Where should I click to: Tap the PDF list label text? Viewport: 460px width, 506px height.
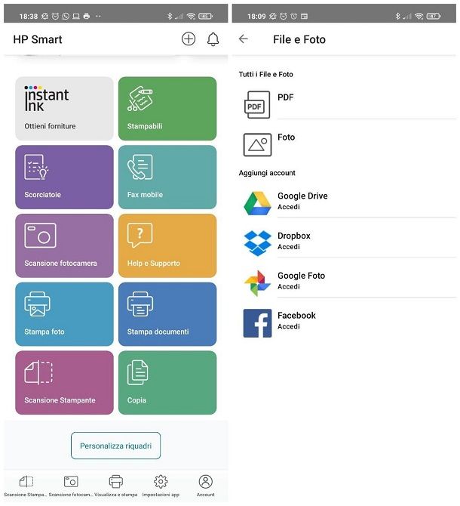[285, 97]
